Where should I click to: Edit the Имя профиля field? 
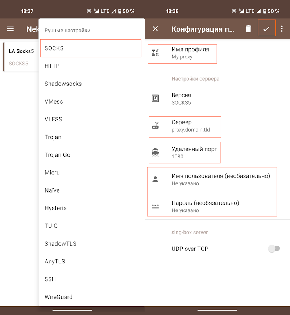pyautogui.click(x=190, y=53)
